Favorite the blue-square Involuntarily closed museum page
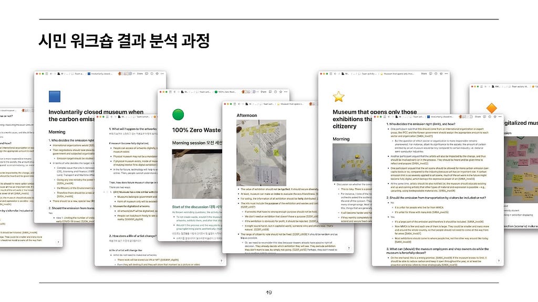The image size is (538, 302). coord(157,73)
